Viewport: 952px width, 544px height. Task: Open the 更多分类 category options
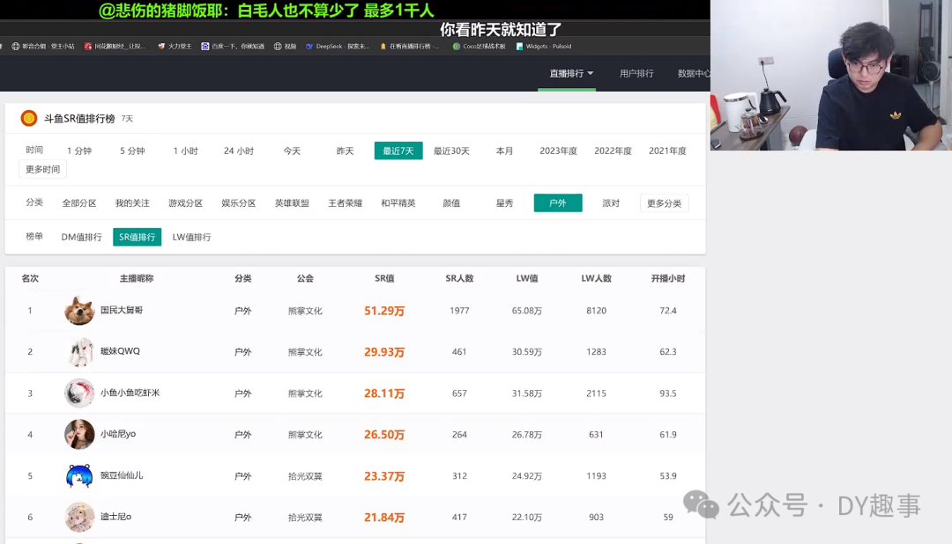[x=665, y=203]
